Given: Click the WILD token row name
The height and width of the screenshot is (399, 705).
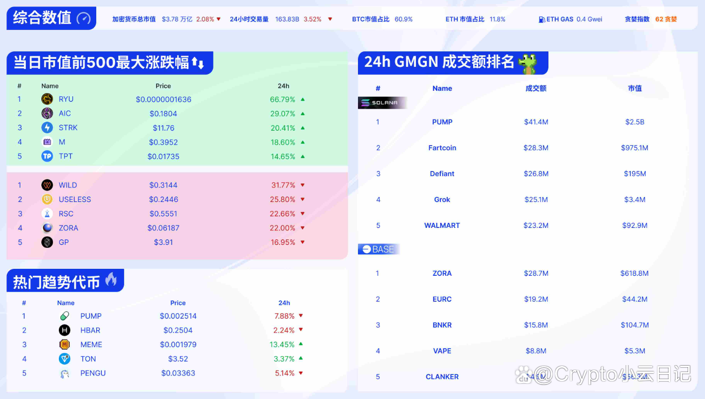Looking at the screenshot, I should click(x=68, y=185).
